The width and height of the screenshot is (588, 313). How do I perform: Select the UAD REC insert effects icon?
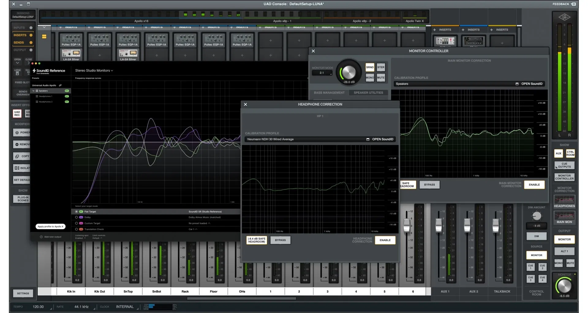click(17, 114)
